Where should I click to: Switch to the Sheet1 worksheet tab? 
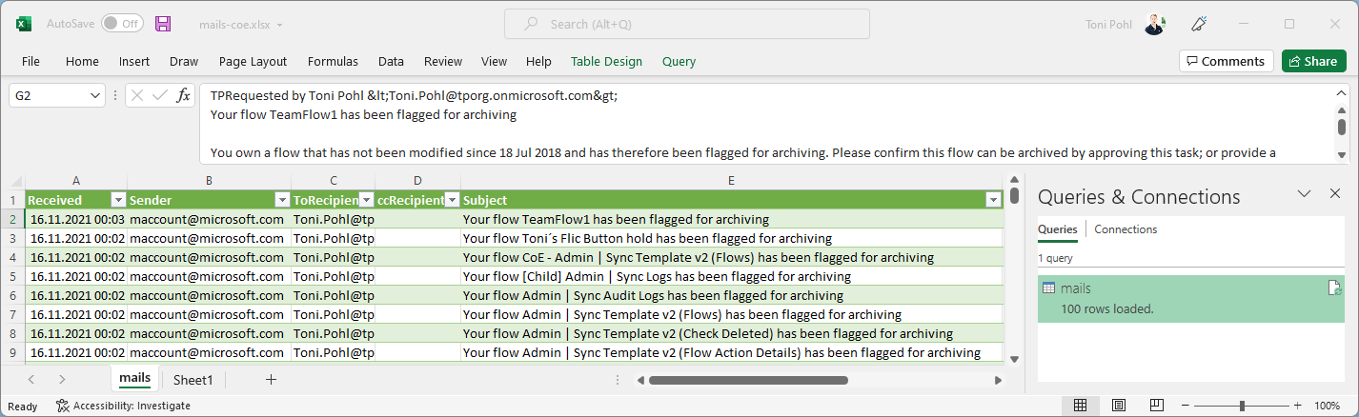(x=193, y=379)
